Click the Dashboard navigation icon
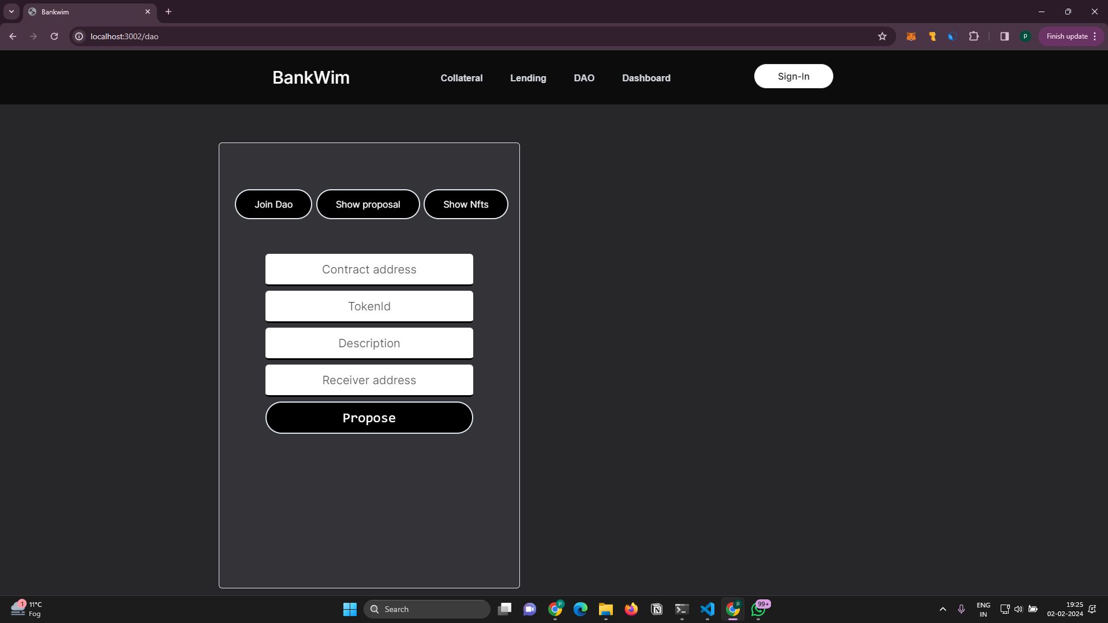The image size is (1108, 623). 646,77
